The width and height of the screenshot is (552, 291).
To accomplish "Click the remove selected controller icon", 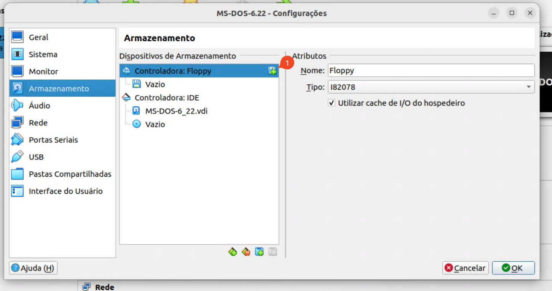I will click(x=246, y=251).
